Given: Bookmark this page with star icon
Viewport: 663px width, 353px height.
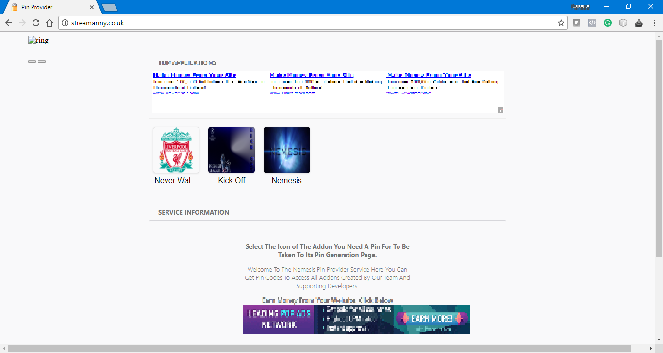Looking at the screenshot, I should coord(561,23).
